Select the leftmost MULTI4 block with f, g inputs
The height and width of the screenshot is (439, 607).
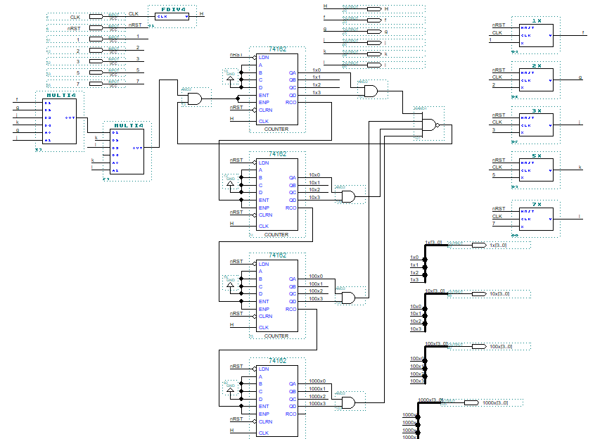click(x=59, y=121)
